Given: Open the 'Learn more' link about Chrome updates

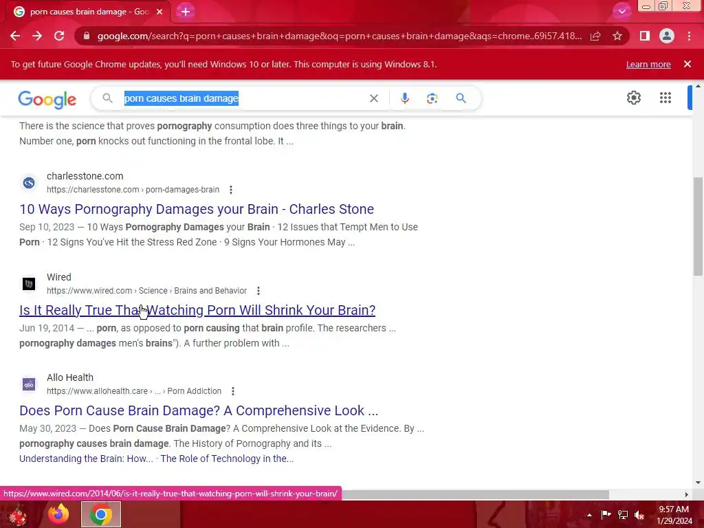Looking at the screenshot, I should coord(648,64).
